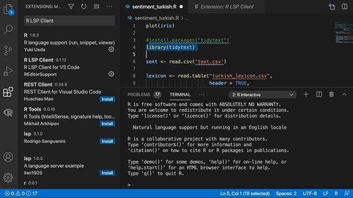Open REST Client for Visual Studio Code entry
353x198 pixels.
(69, 92)
